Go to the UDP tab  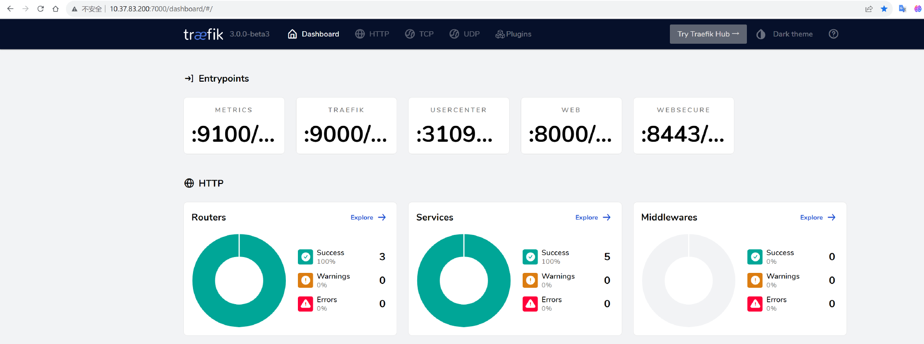click(x=464, y=34)
